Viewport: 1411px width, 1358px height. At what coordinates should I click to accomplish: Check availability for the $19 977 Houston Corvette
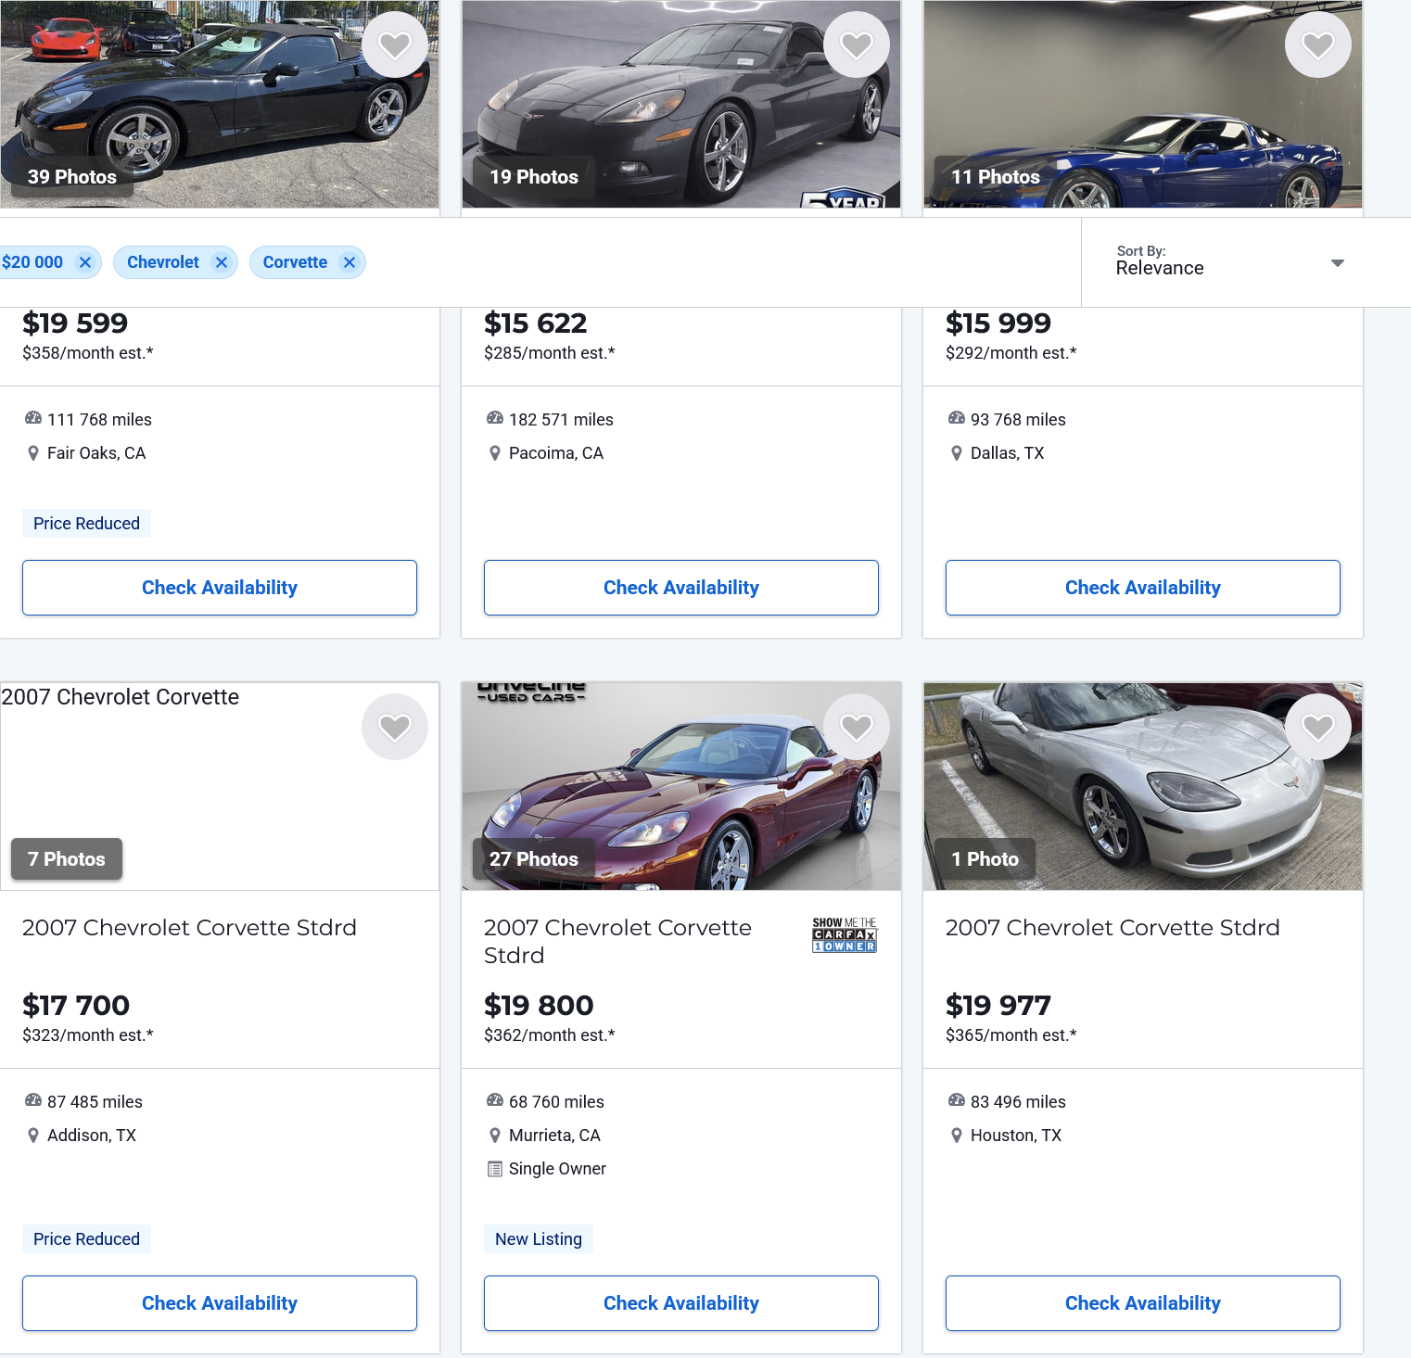point(1143,1303)
